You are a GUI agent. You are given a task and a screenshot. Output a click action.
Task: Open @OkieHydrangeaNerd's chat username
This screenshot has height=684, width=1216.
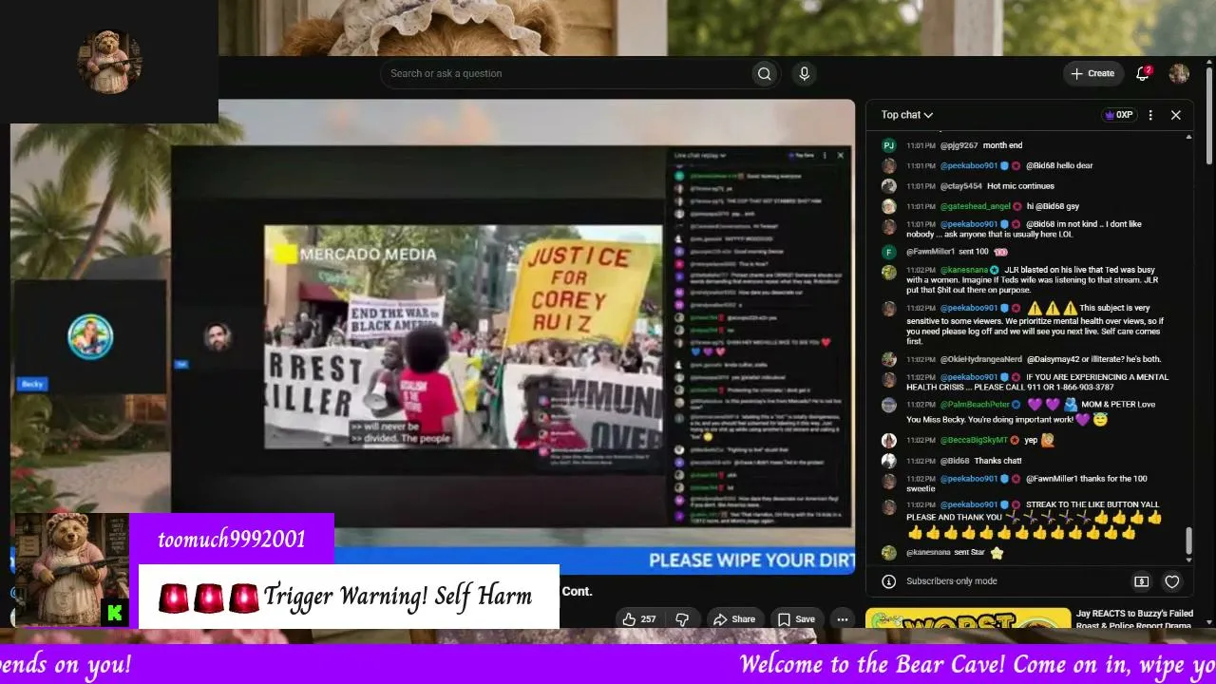click(x=981, y=359)
